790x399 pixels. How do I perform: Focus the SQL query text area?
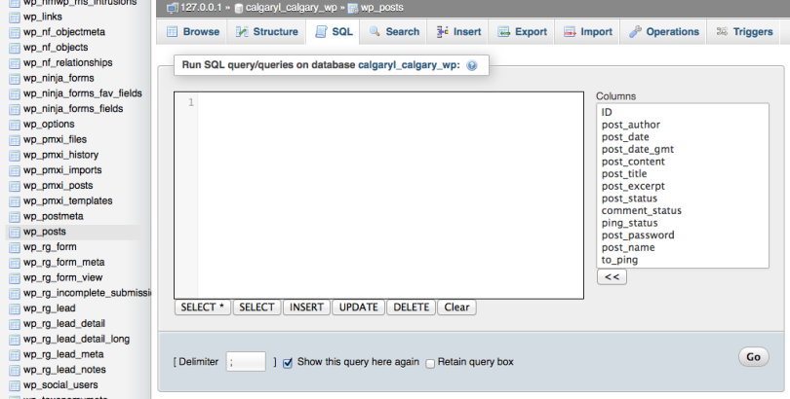tap(378, 196)
